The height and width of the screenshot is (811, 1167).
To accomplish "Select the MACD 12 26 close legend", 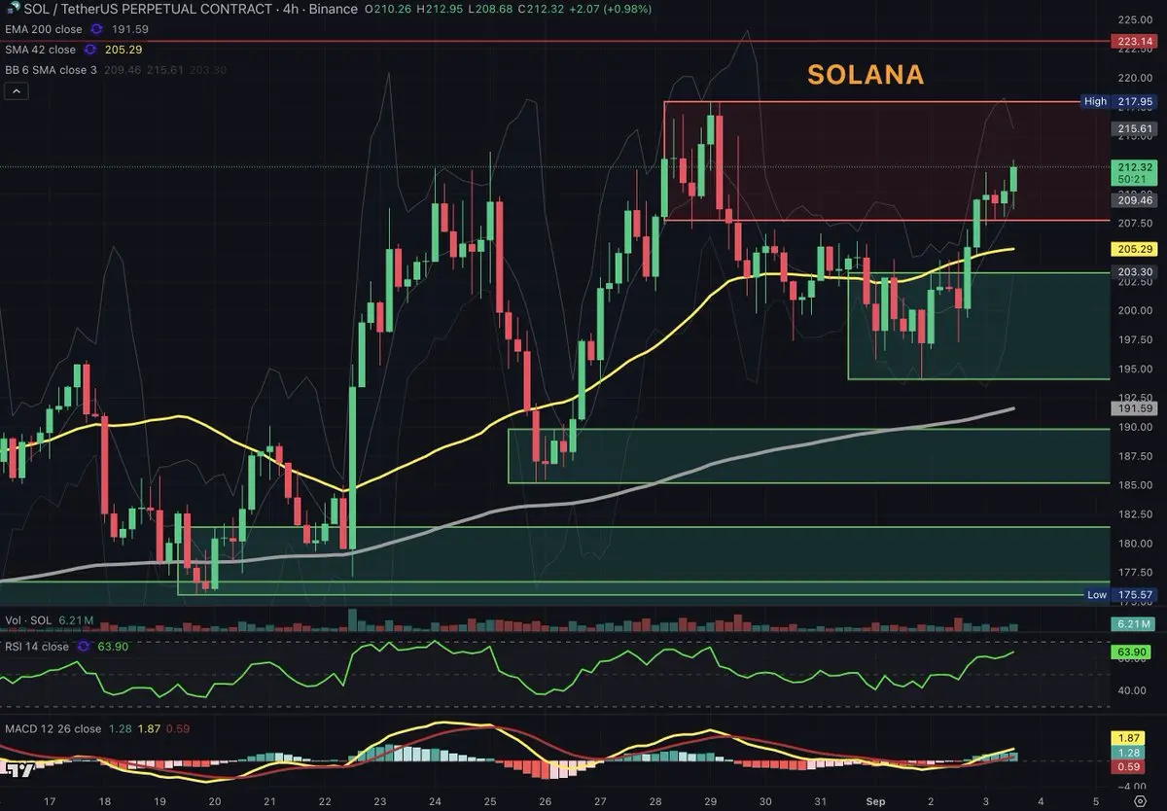I will [53, 728].
